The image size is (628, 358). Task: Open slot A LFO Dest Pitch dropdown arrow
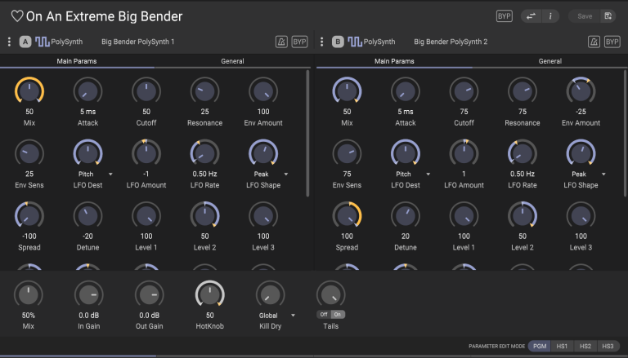point(110,175)
